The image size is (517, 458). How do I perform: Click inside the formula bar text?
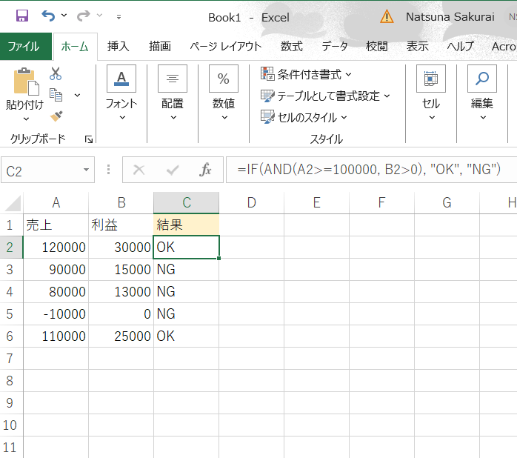[369, 170]
